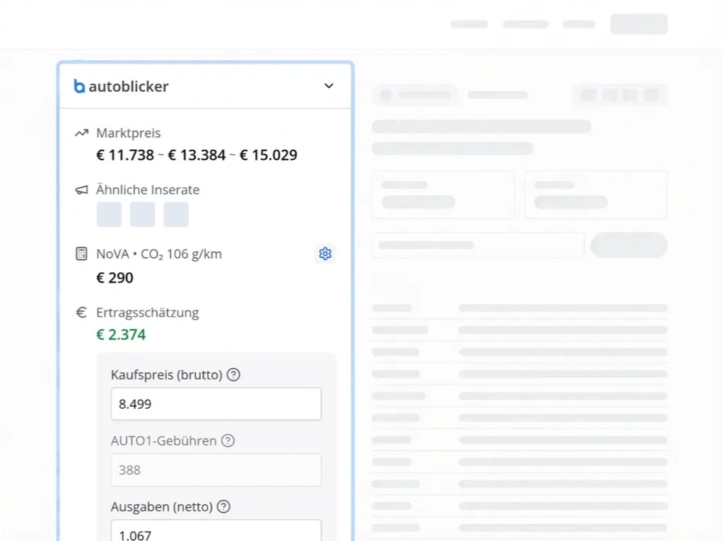
Task: Collapse the autoblicker panel with the chevron
Action: tap(329, 86)
